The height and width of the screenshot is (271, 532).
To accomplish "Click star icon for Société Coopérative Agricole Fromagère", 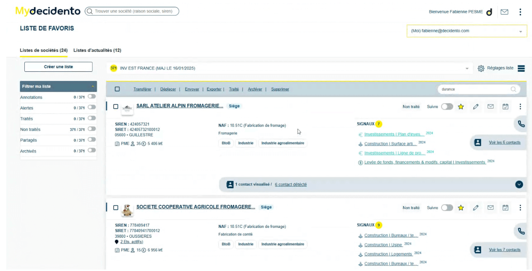I will [x=461, y=208].
